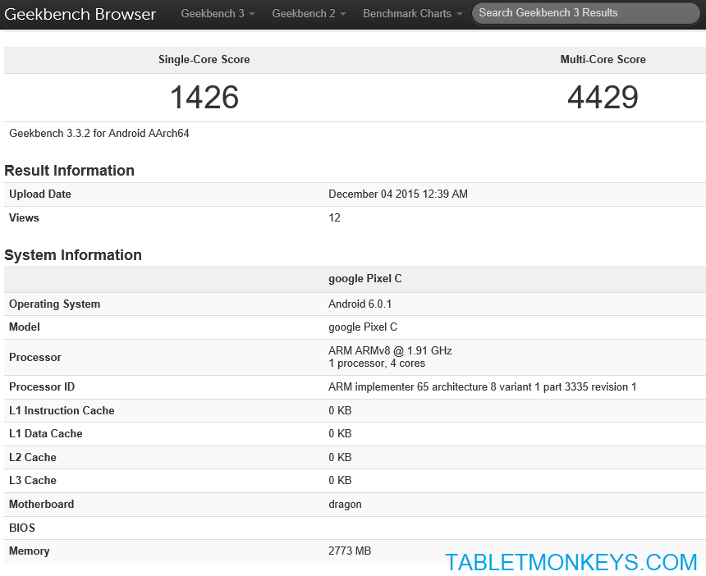The height and width of the screenshot is (576, 706).
Task: Click the Views label
Action: 24,217
